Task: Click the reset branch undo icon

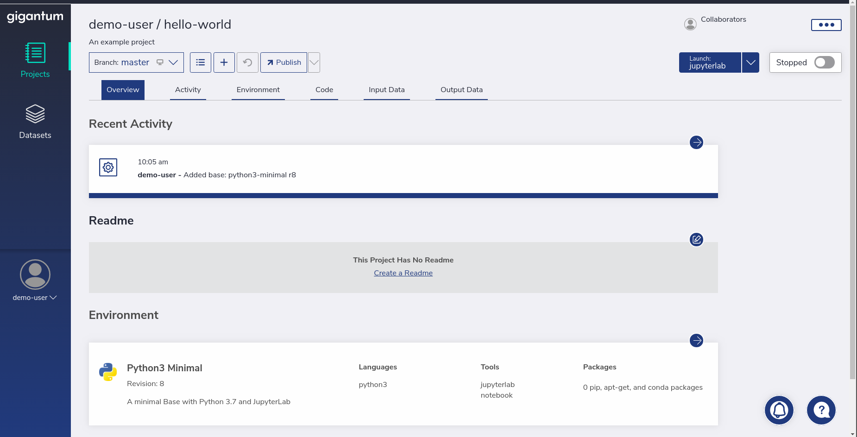Action: 247,62
